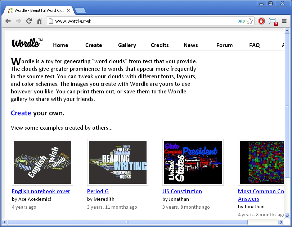Open the browser home page icon
The image size is (292, 227).
point(39,21)
